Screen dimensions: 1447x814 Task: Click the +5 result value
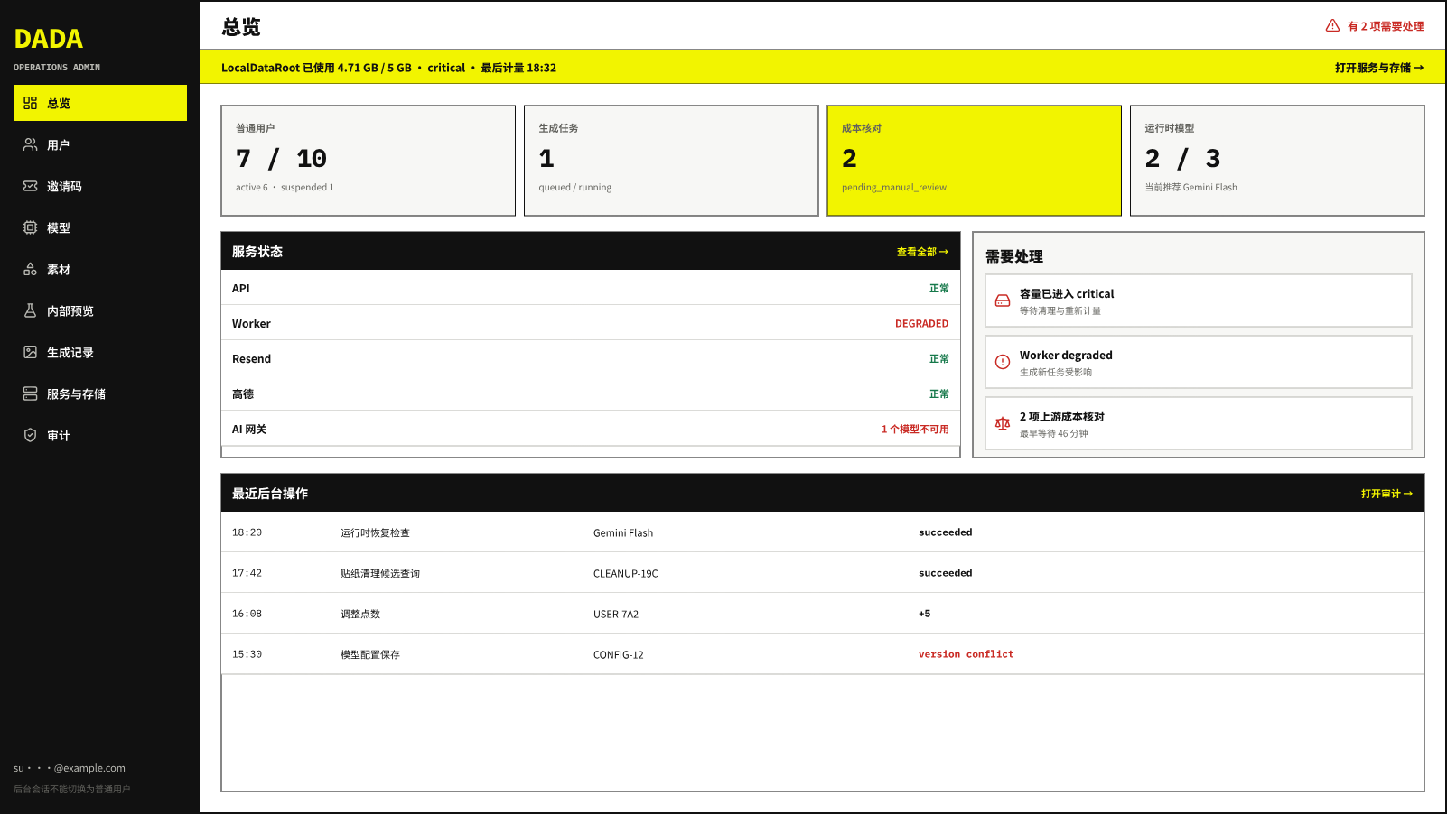(x=924, y=614)
